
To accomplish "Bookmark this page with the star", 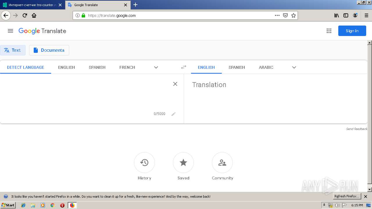I will 294,16.
